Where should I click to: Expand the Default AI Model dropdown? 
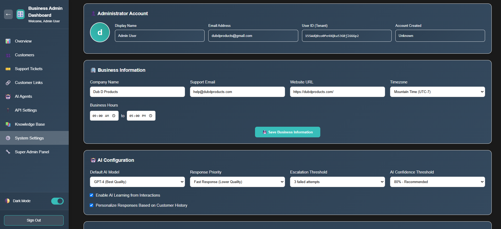click(x=137, y=182)
